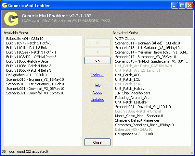Select 'Build V1106d -Patch 4 Beta 2'
The height and width of the screenshot is (156, 195).
pyautogui.click(x=29, y=66)
